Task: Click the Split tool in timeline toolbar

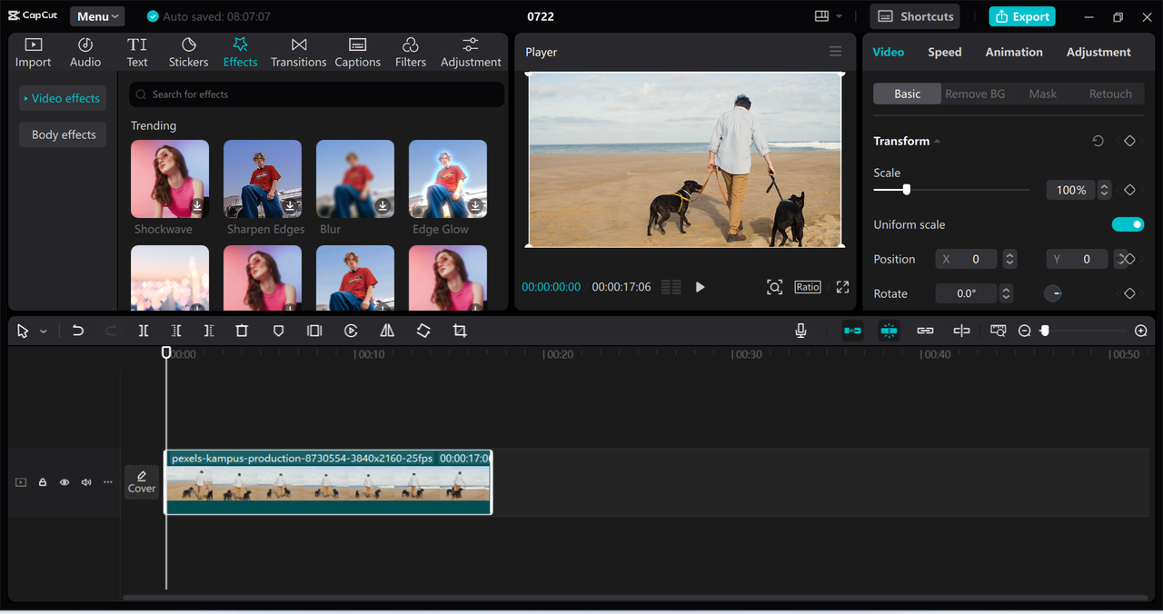Action: click(144, 331)
